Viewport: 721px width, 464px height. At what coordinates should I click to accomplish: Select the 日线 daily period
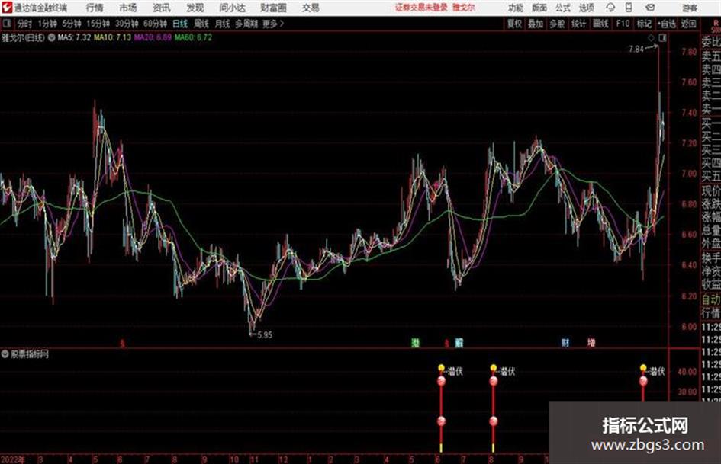pos(180,24)
